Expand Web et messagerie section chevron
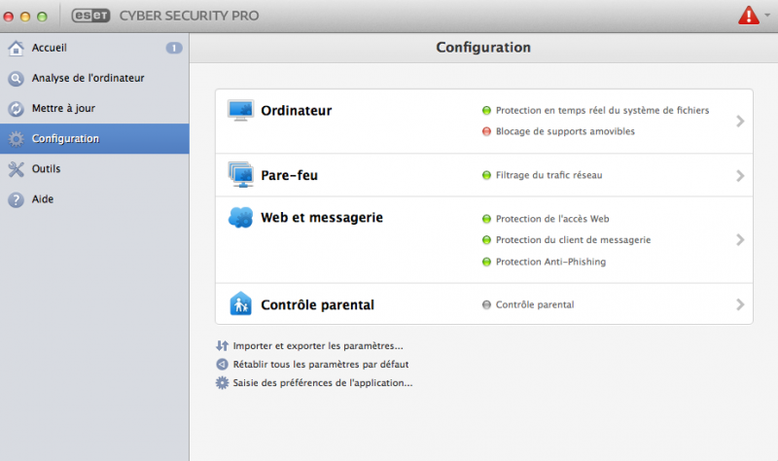 coord(740,239)
